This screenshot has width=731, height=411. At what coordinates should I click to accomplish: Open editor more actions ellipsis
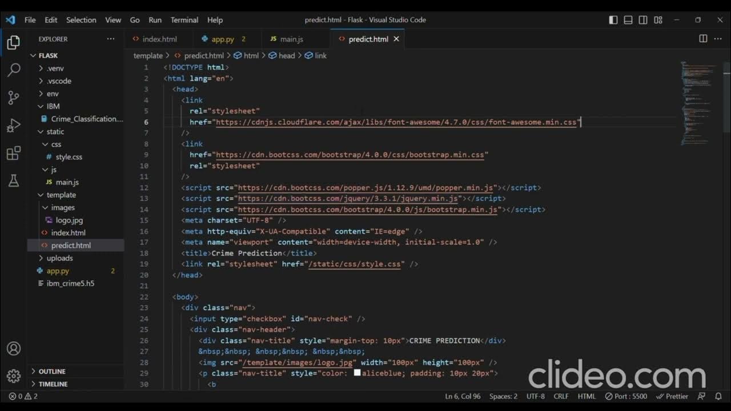[719, 39]
